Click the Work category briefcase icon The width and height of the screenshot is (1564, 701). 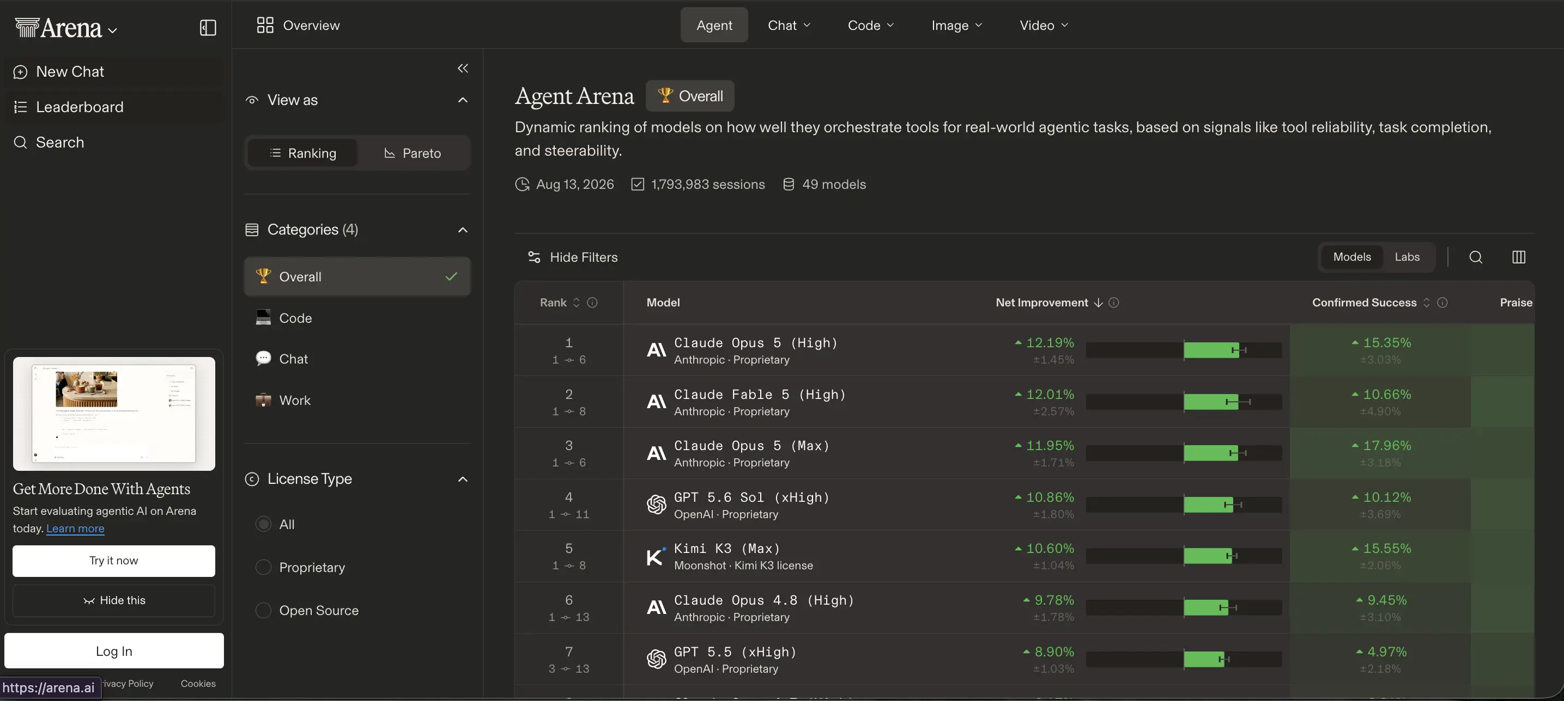pos(263,400)
